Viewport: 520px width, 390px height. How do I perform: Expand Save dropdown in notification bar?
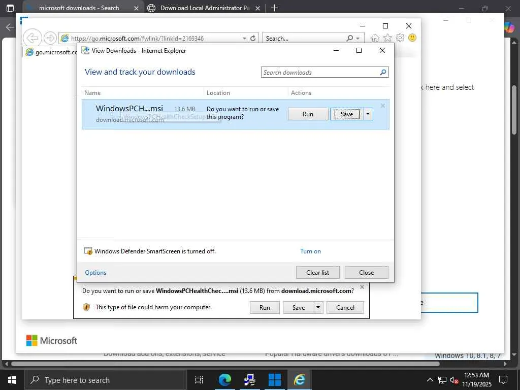[318, 307]
